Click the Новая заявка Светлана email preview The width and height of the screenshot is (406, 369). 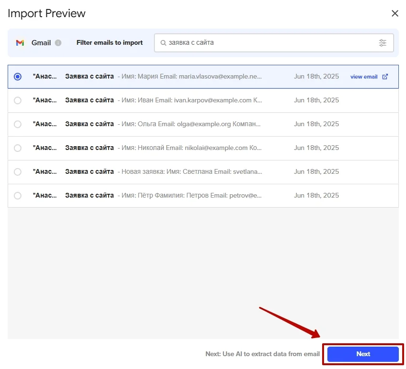click(x=191, y=172)
